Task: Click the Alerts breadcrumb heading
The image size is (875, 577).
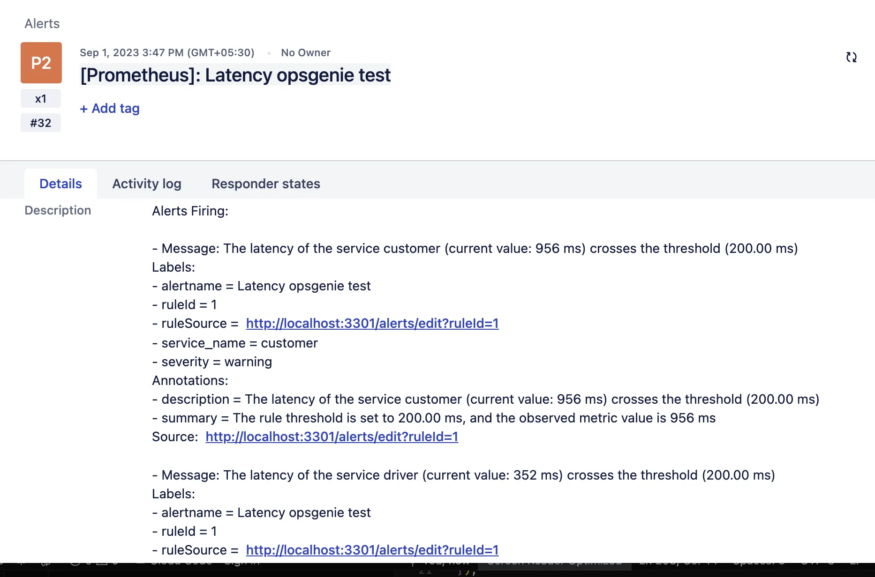Action: pos(42,23)
